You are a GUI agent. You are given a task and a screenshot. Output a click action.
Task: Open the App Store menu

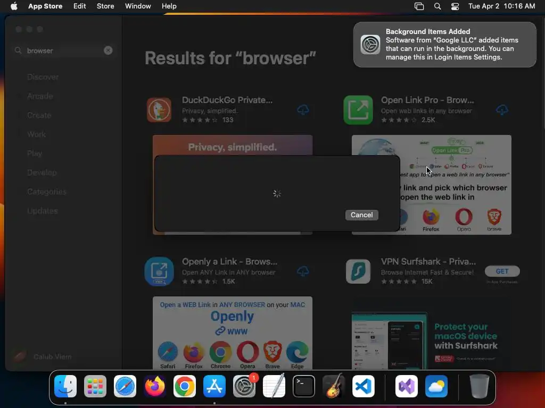(45, 6)
